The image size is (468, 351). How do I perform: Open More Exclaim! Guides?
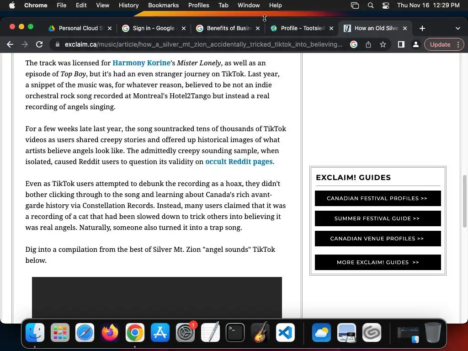tap(378, 262)
